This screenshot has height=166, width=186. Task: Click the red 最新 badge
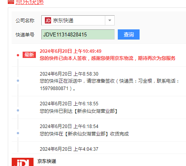point(29,55)
